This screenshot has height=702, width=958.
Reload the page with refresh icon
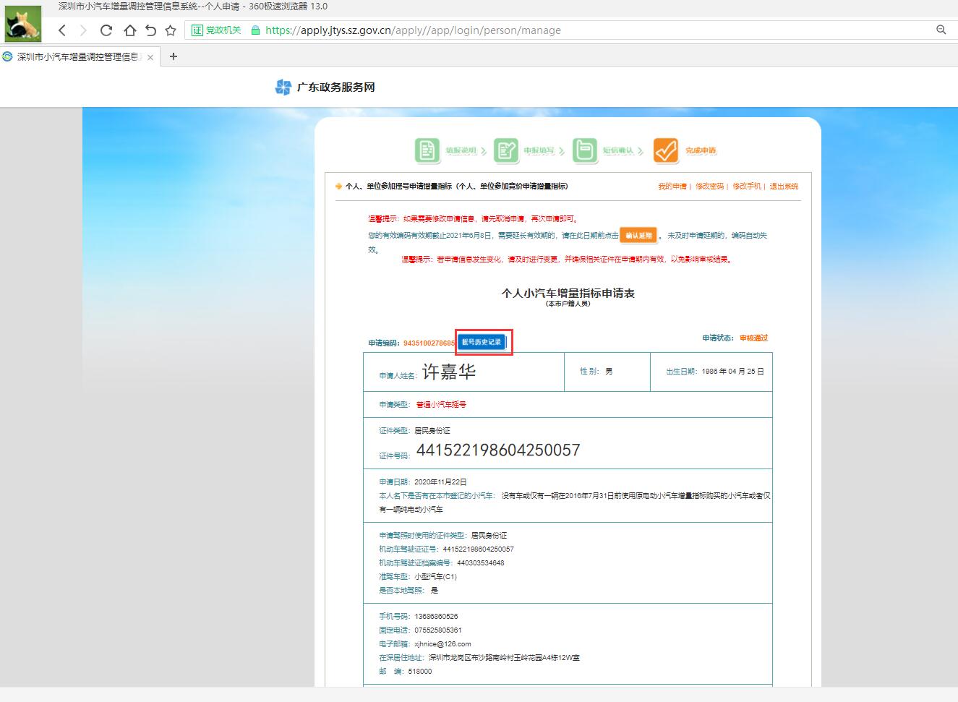click(106, 30)
